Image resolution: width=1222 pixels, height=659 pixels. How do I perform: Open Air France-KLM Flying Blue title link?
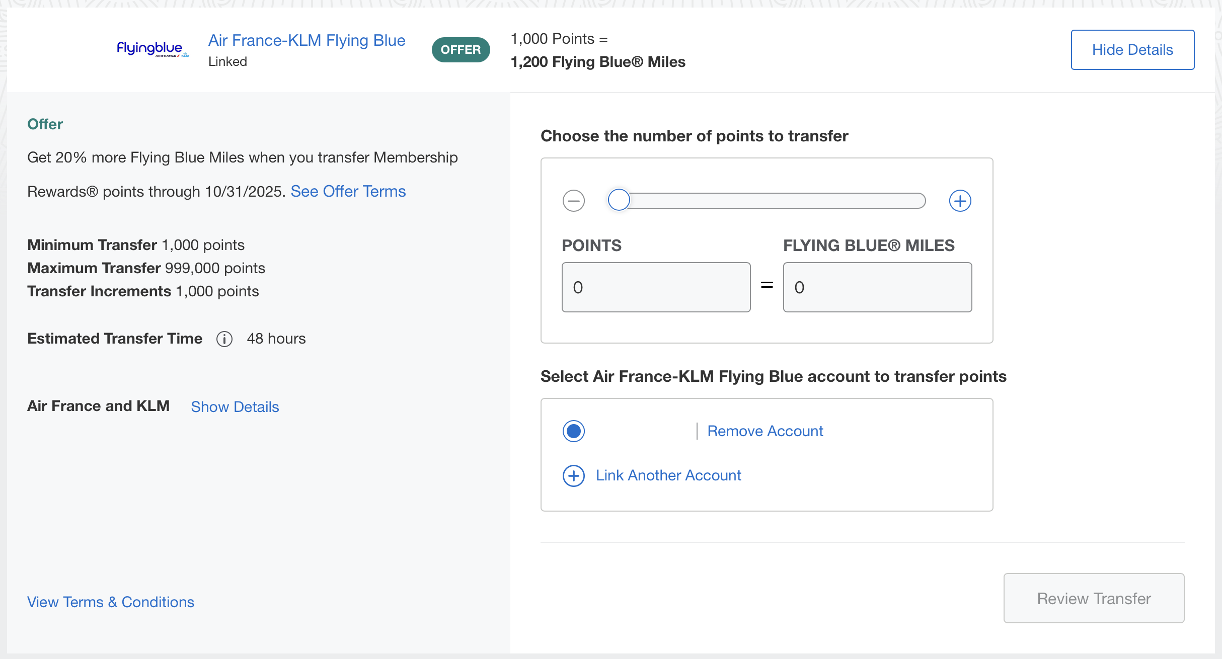tap(307, 40)
